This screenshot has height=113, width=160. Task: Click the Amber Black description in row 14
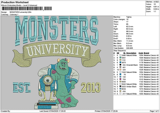point(131,87)
